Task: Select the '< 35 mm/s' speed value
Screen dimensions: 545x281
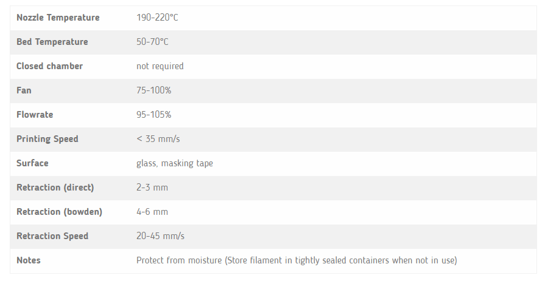Action: 158,139
